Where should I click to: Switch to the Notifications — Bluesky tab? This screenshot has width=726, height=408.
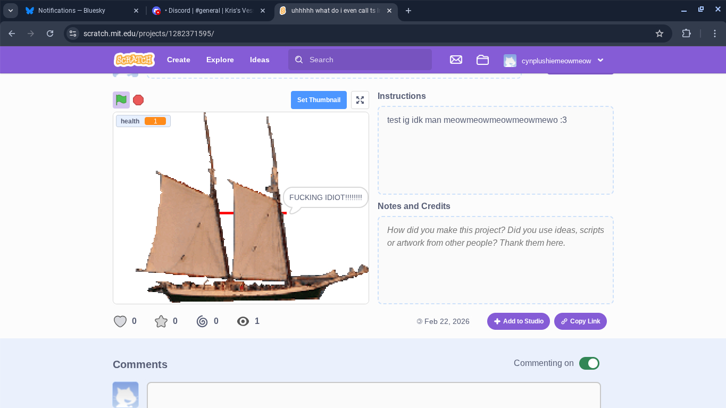81,11
